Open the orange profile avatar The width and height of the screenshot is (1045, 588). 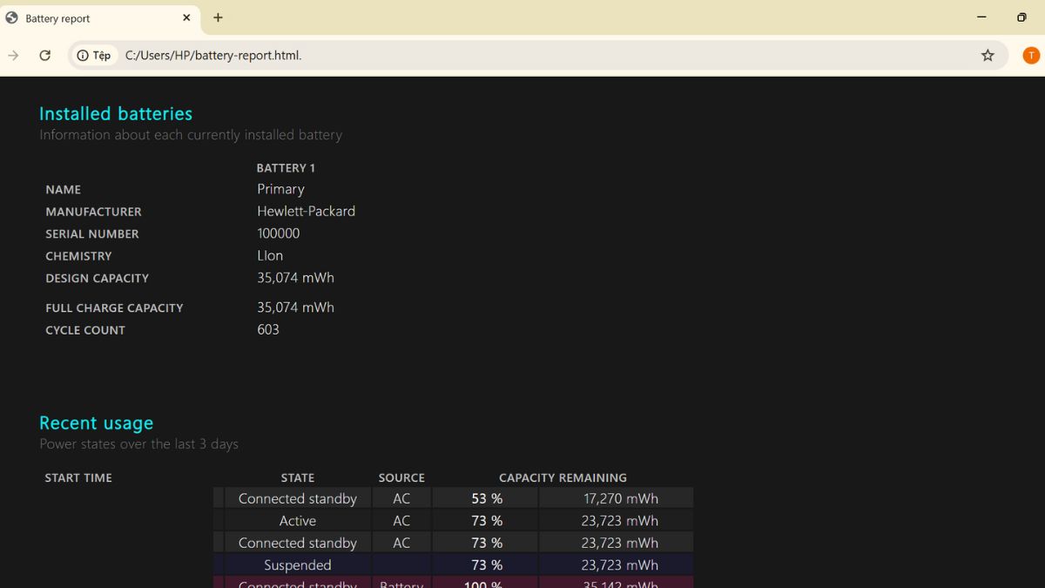[1031, 55]
